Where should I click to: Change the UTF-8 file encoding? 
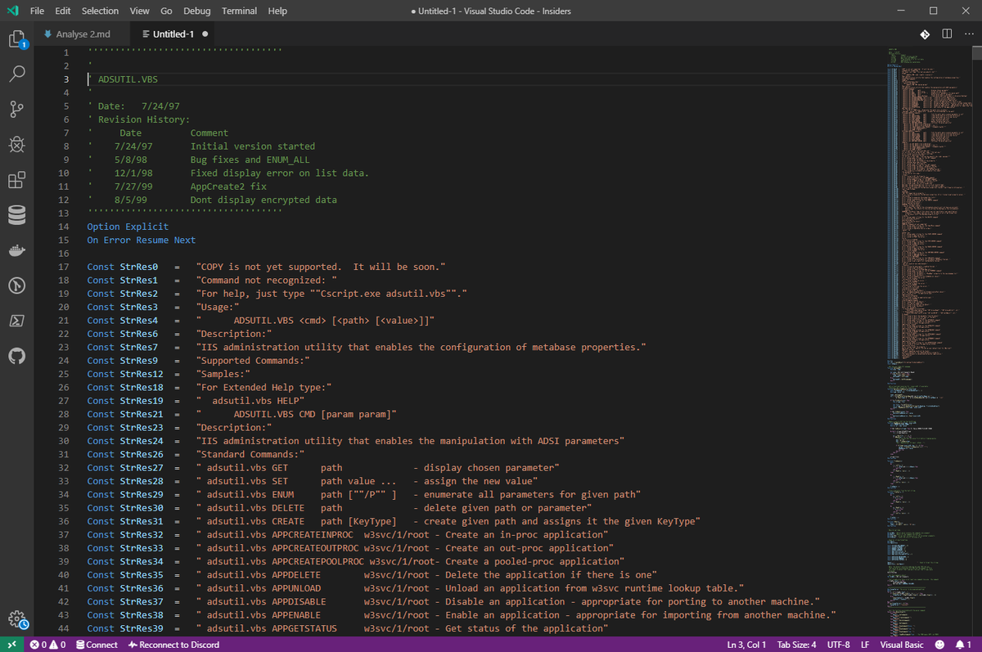[839, 645]
